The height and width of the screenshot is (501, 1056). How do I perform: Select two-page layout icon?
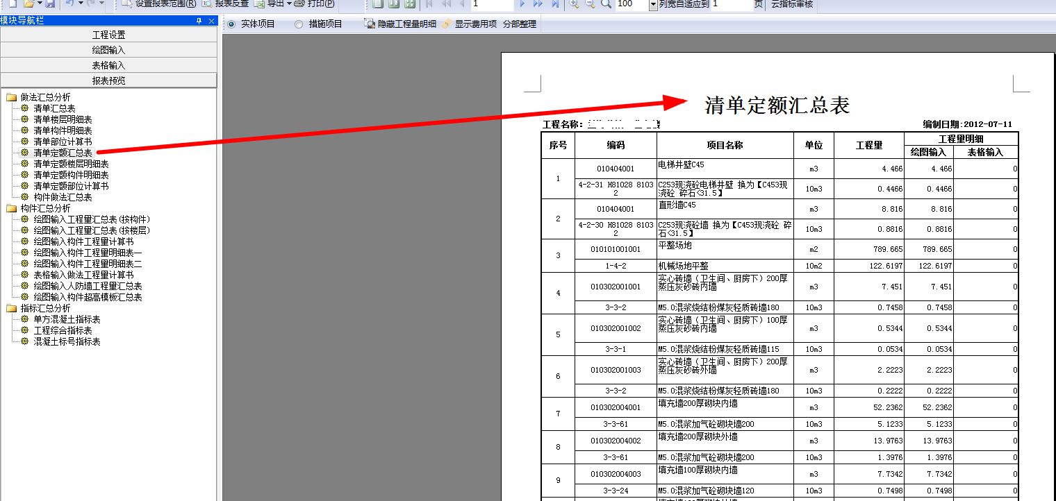click(394, 3)
